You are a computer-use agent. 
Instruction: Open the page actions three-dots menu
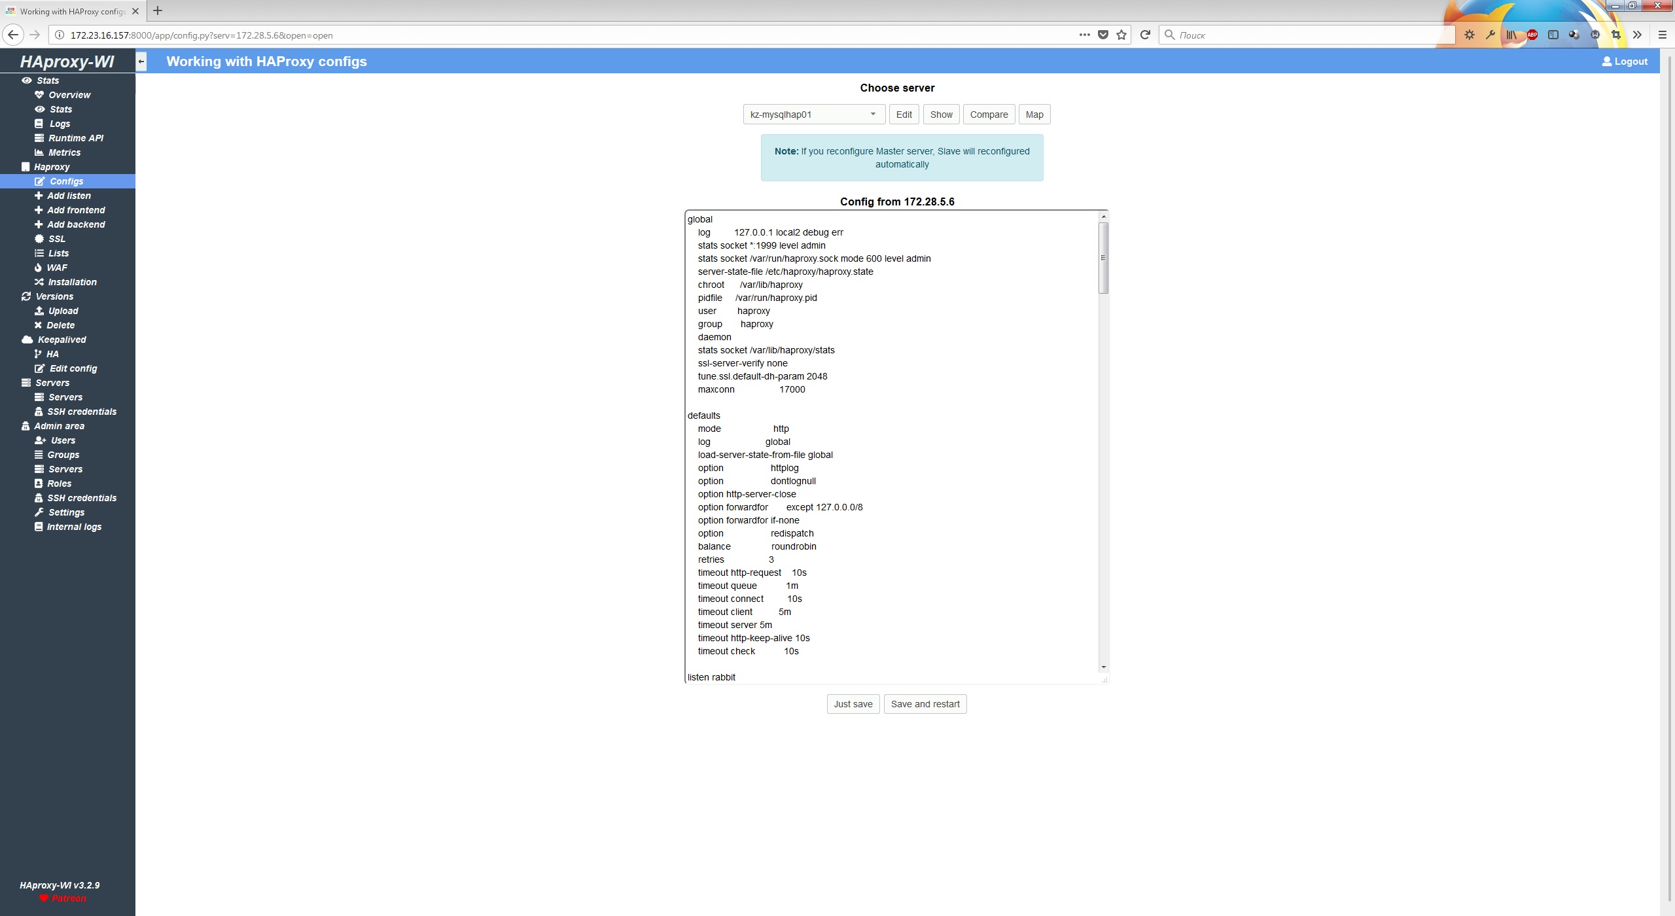click(x=1084, y=35)
